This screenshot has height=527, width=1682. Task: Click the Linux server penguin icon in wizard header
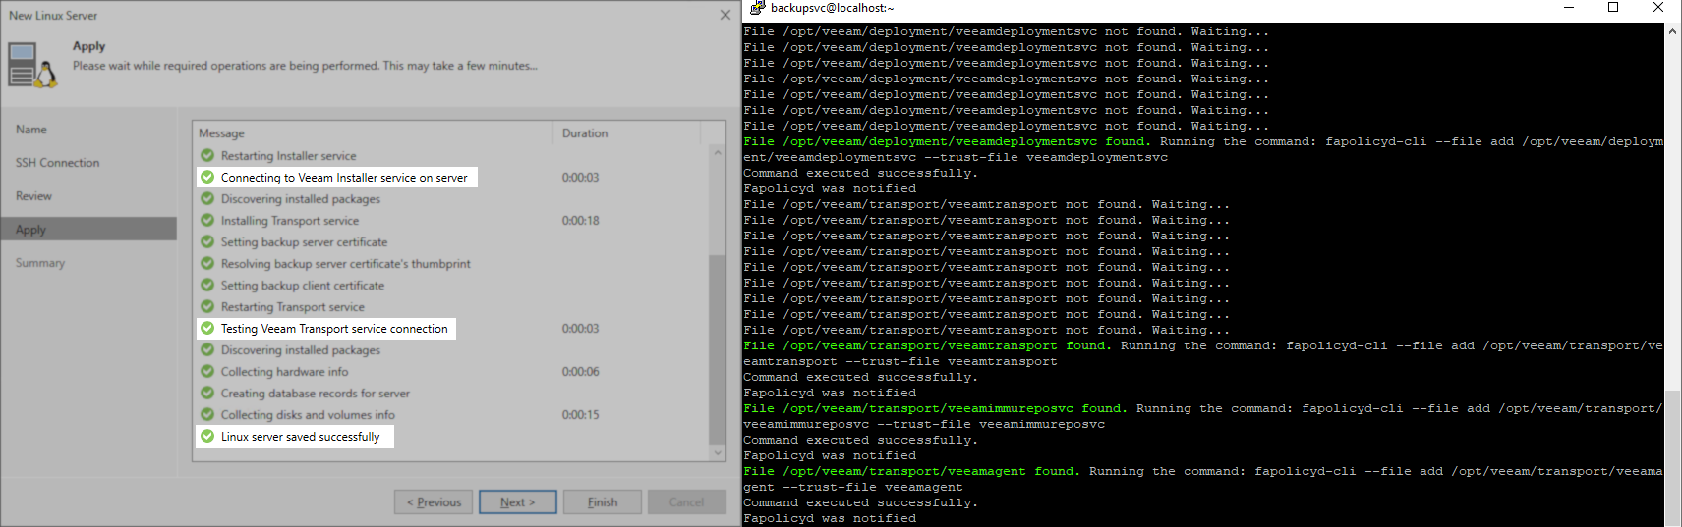[x=32, y=65]
